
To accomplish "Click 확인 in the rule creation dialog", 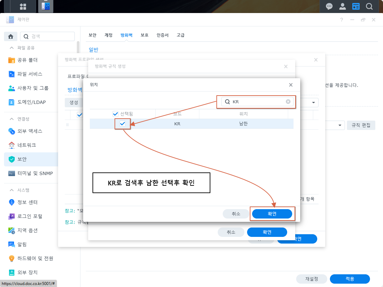I will click(x=267, y=232).
